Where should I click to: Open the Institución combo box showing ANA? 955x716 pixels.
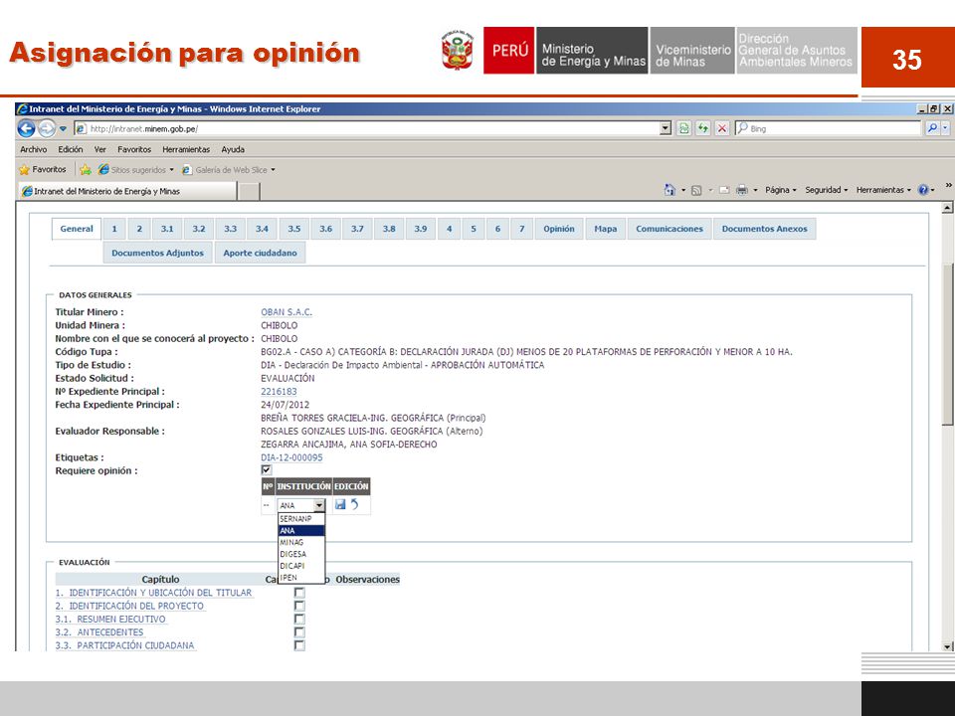pyautogui.click(x=301, y=505)
